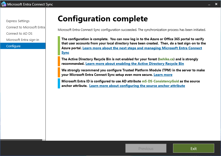Click the sidebar scrollbar right arrow

coord(44,140)
